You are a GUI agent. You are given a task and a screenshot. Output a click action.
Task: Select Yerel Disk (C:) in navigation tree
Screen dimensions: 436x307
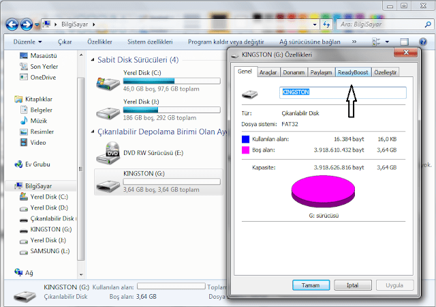[44, 197]
